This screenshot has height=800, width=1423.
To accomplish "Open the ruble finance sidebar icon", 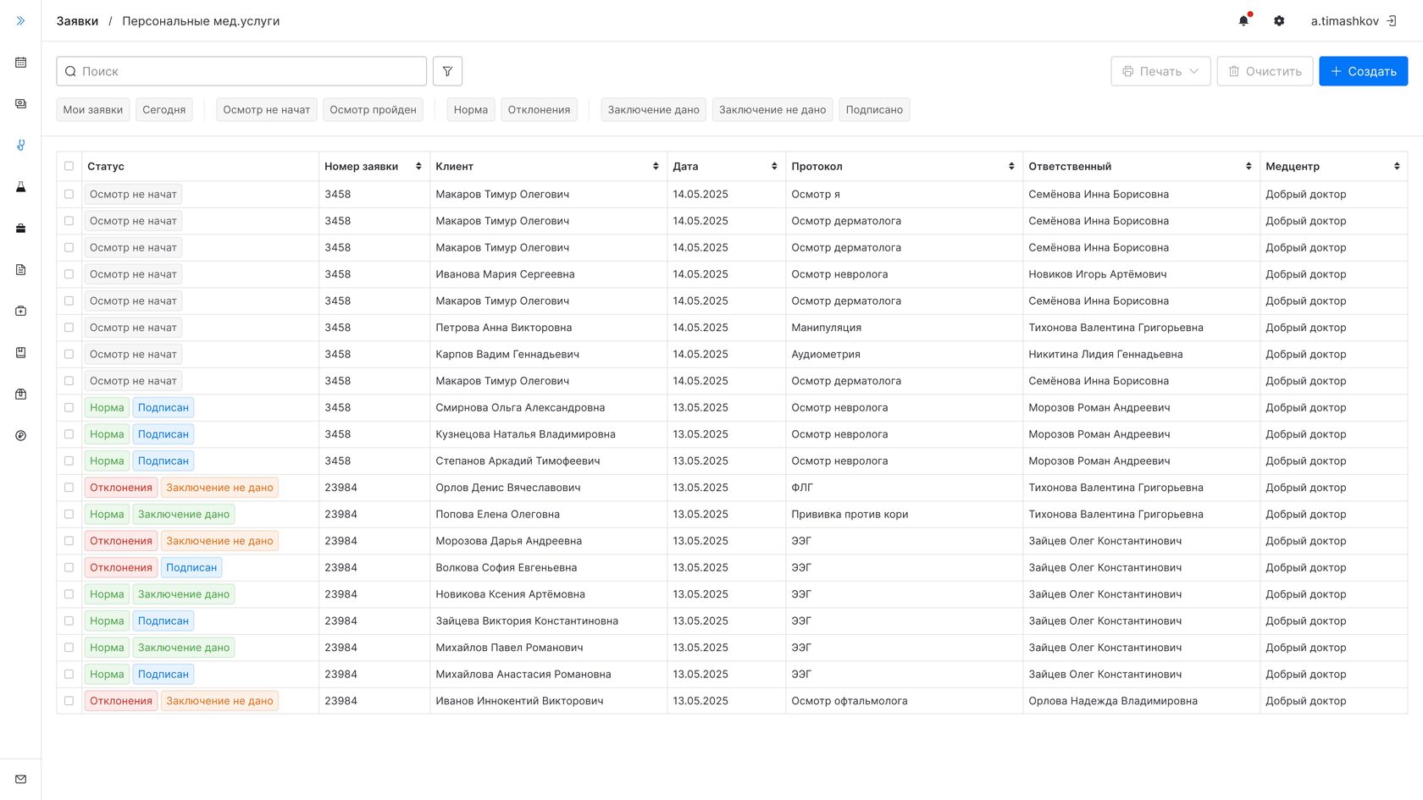I will [x=20, y=436].
